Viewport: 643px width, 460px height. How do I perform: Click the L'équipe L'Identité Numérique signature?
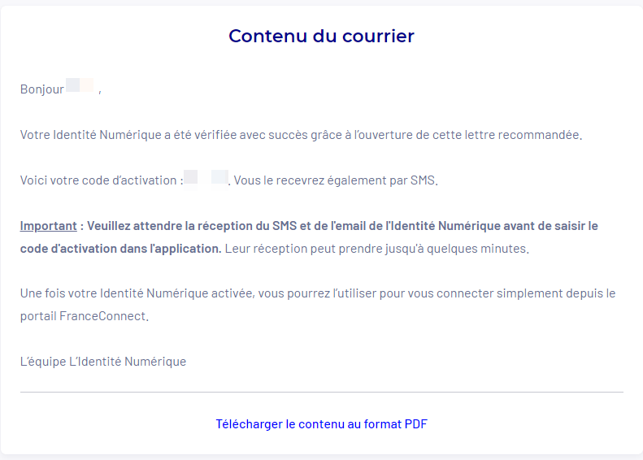pyautogui.click(x=103, y=362)
